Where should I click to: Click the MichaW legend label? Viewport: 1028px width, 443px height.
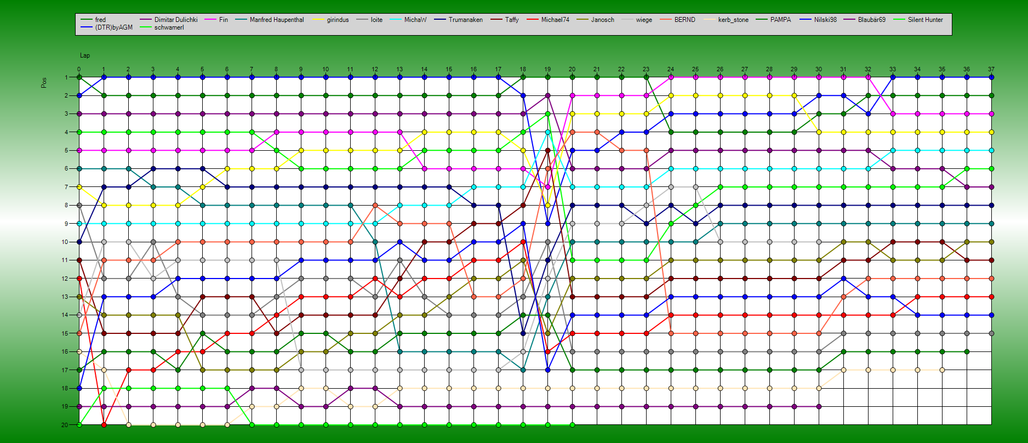415,20
